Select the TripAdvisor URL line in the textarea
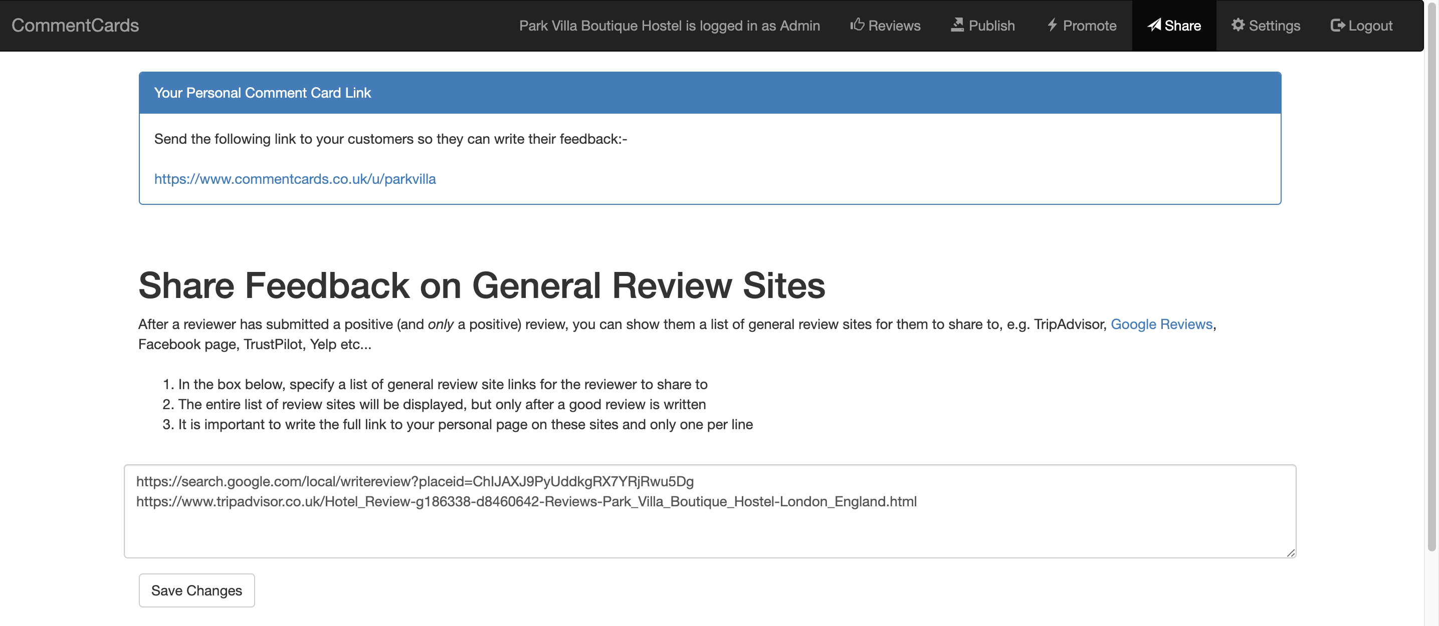Viewport: 1439px width, 626px height. pyautogui.click(x=526, y=501)
